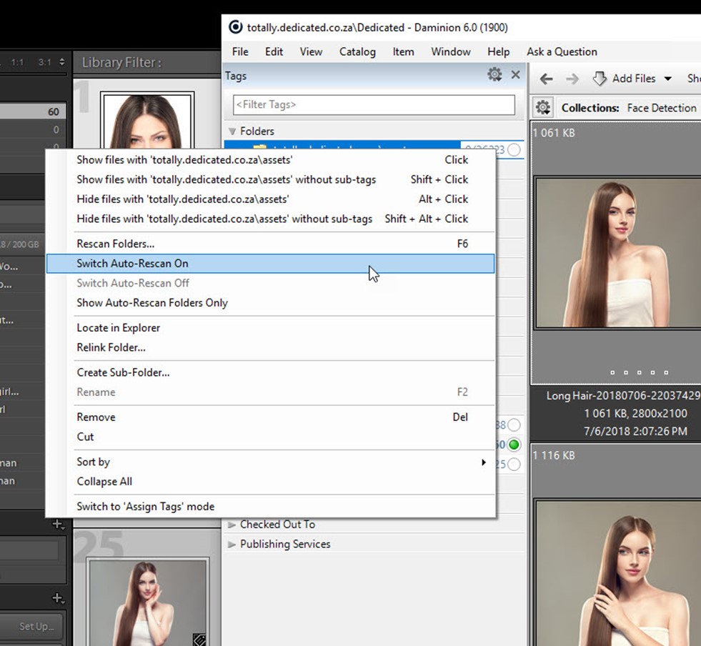
Task: Expand the Checked Out To section
Action: 232,525
